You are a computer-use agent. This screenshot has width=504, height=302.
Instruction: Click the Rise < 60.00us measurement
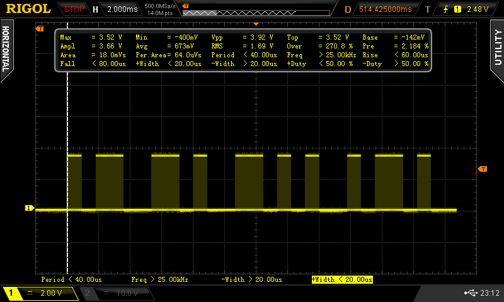pyautogui.click(x=396, y=55)
